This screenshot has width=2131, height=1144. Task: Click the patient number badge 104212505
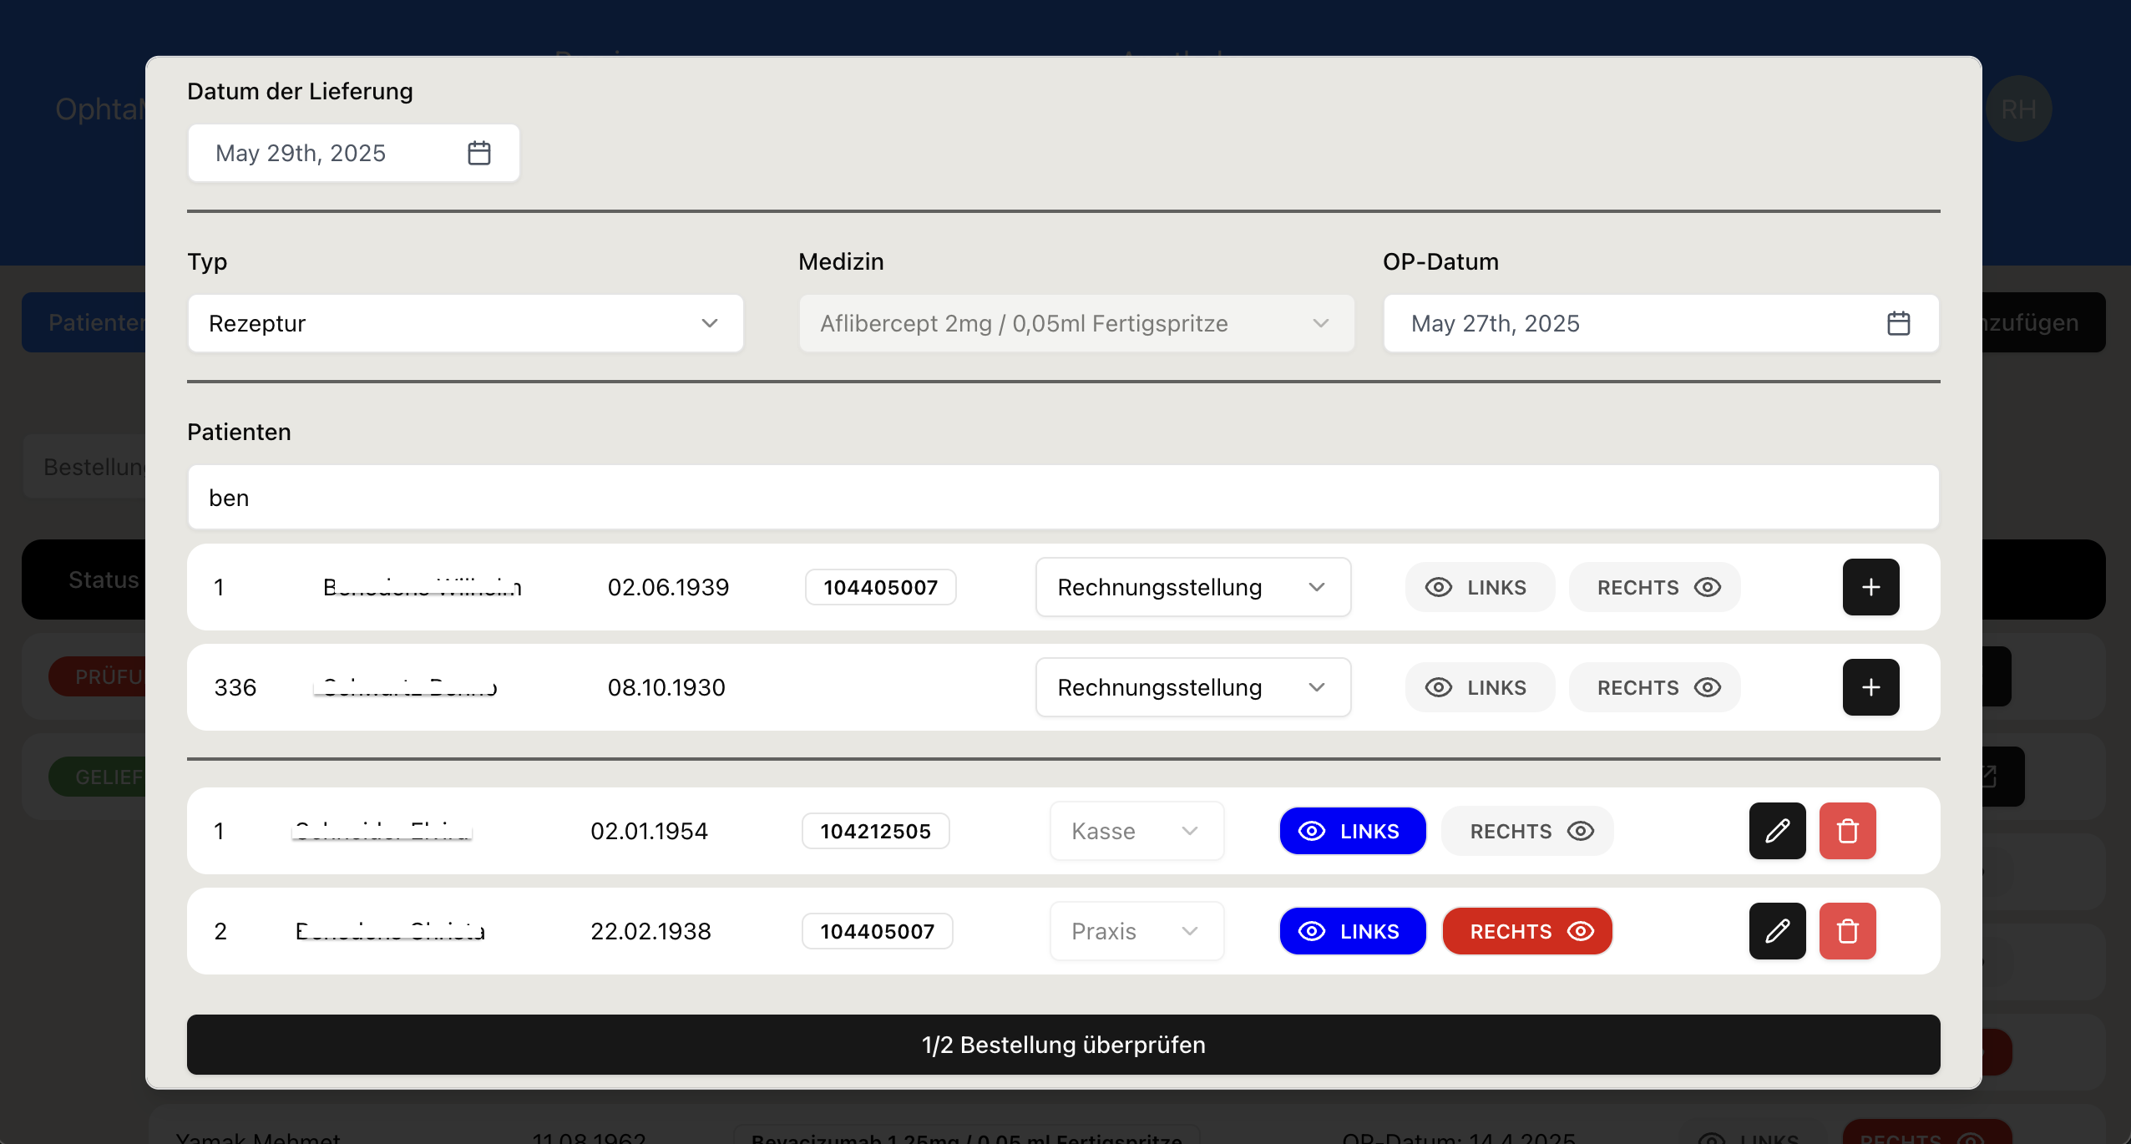[874, 831]
